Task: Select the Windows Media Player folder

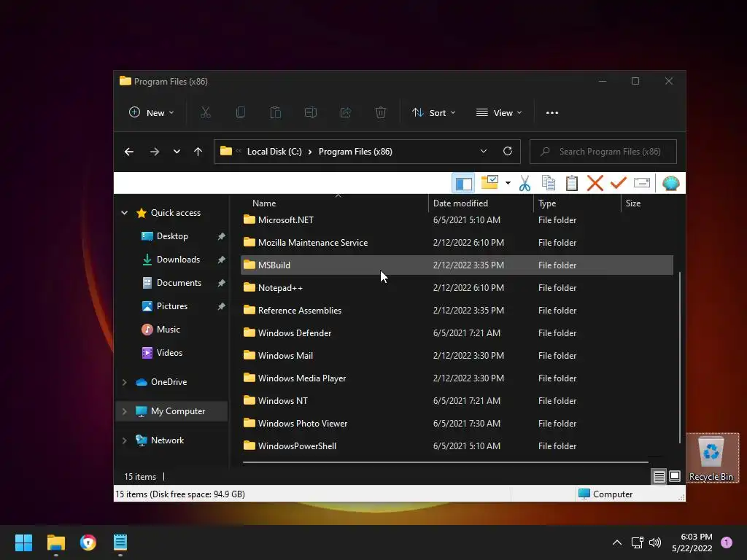Action: point(457,378)
